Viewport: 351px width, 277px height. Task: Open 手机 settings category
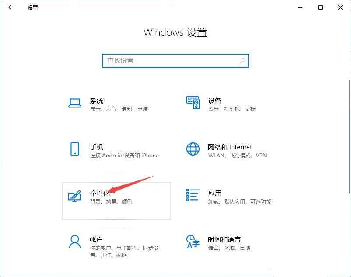pos(97,147)
